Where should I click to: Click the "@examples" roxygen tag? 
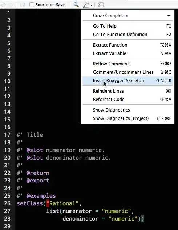coord(41,196)
